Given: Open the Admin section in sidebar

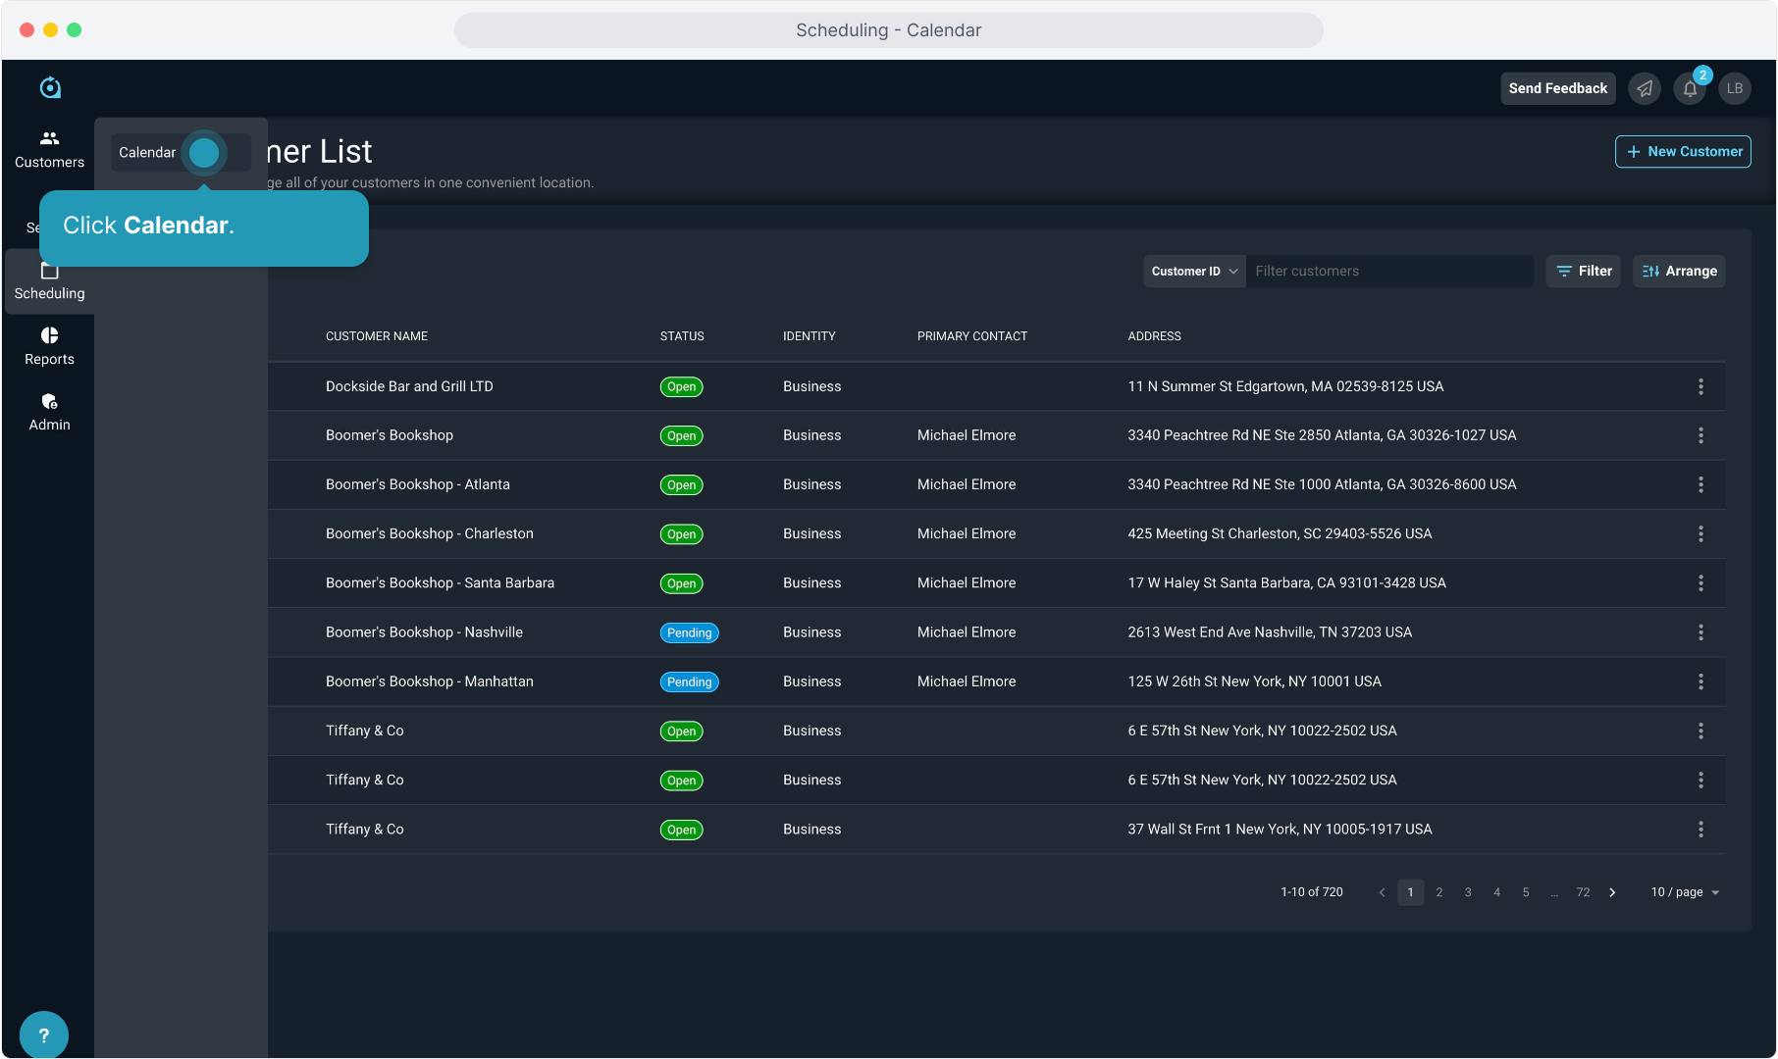Looking at the screenshot, I should coord(49,412).
